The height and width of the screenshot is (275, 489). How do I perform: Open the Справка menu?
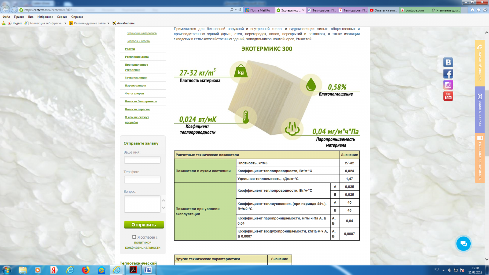click(77, 17)
